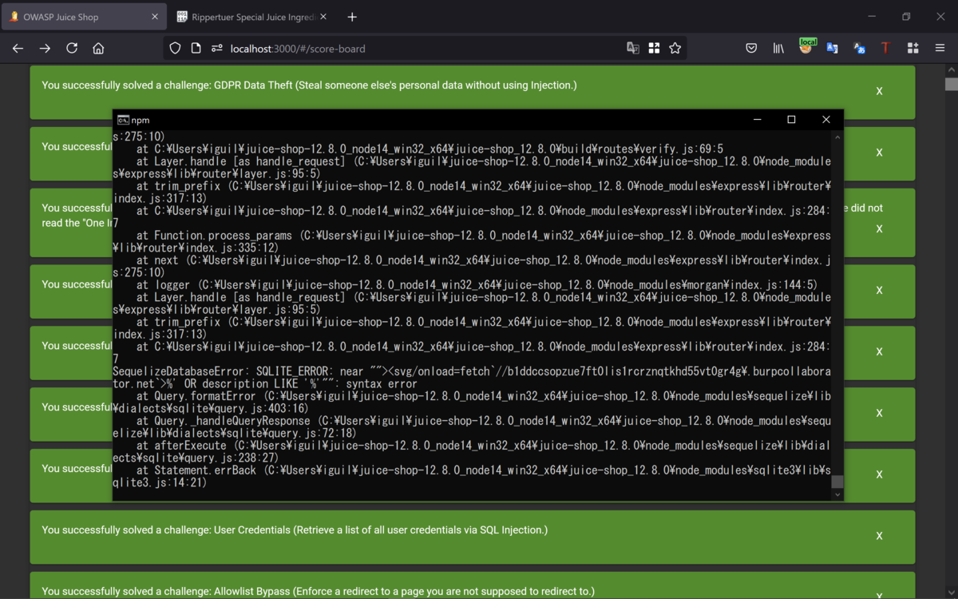Close the Rippertuer Special Juice tab
Image resolution: width=958 pixels, height=599 pixels.
click(x=323, y=17)
